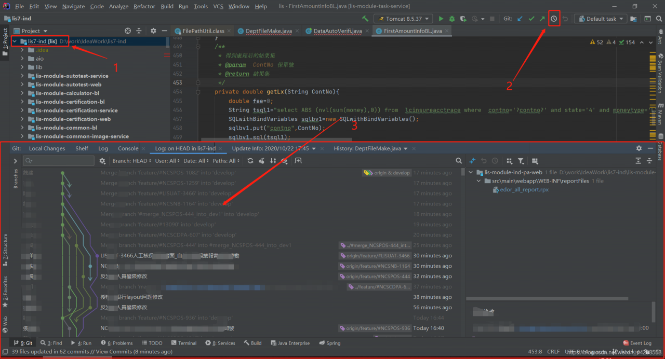Switch to the Local Changes tab

coord(47,148)
